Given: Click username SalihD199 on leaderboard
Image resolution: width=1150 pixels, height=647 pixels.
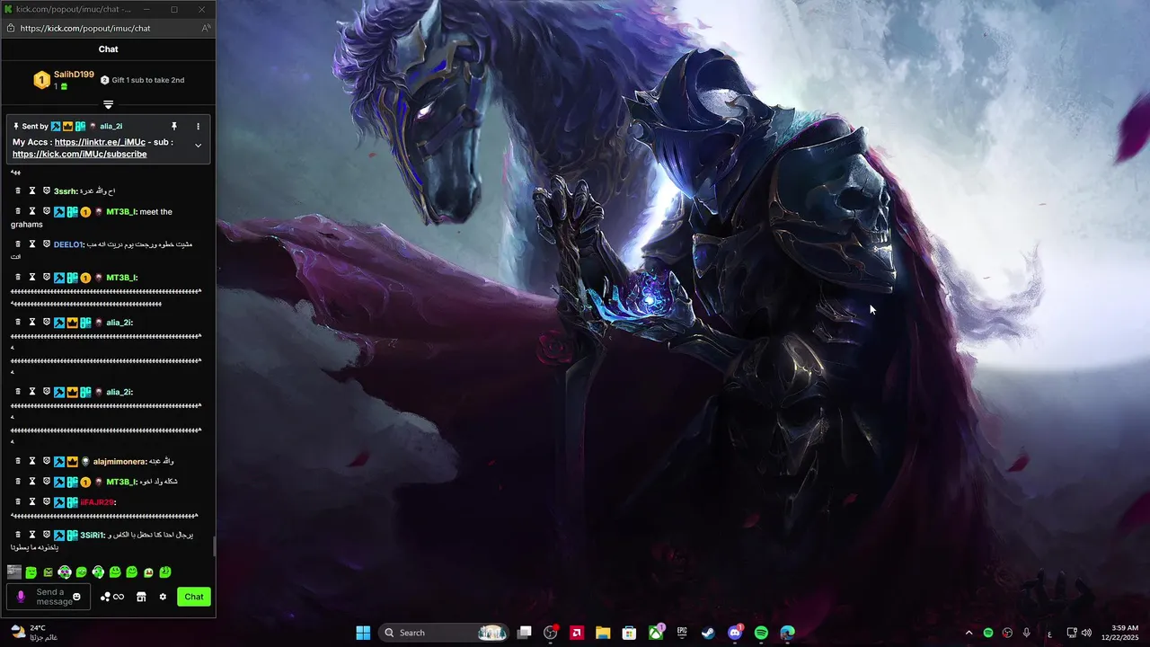Looking at the screenshot, I should (x=74, y=75).
